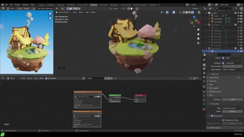Open the Texture properties tab
Image resolution: width=244 pixels, height=137 pixels.
[x=204, y=109]
